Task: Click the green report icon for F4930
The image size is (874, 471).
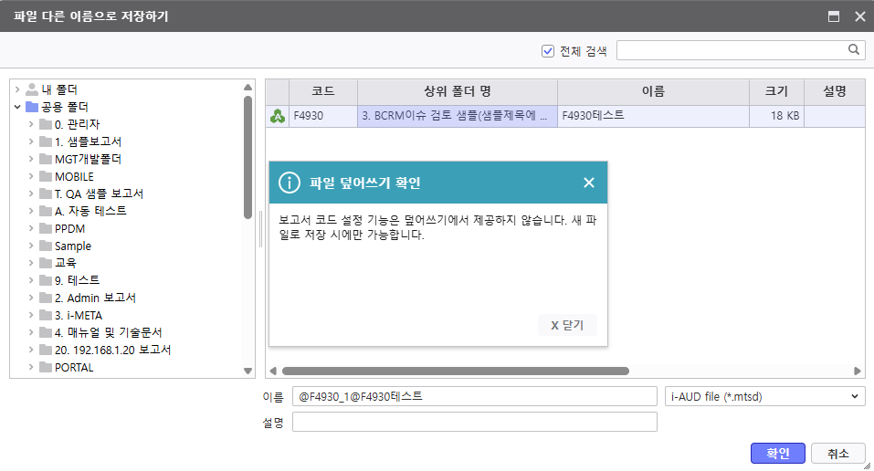Action: coord(278,116)
